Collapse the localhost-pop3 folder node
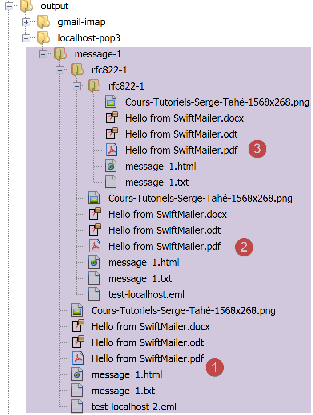Viewport: 313px width, 415px height. pyautogui.click(x=26, y=38)
